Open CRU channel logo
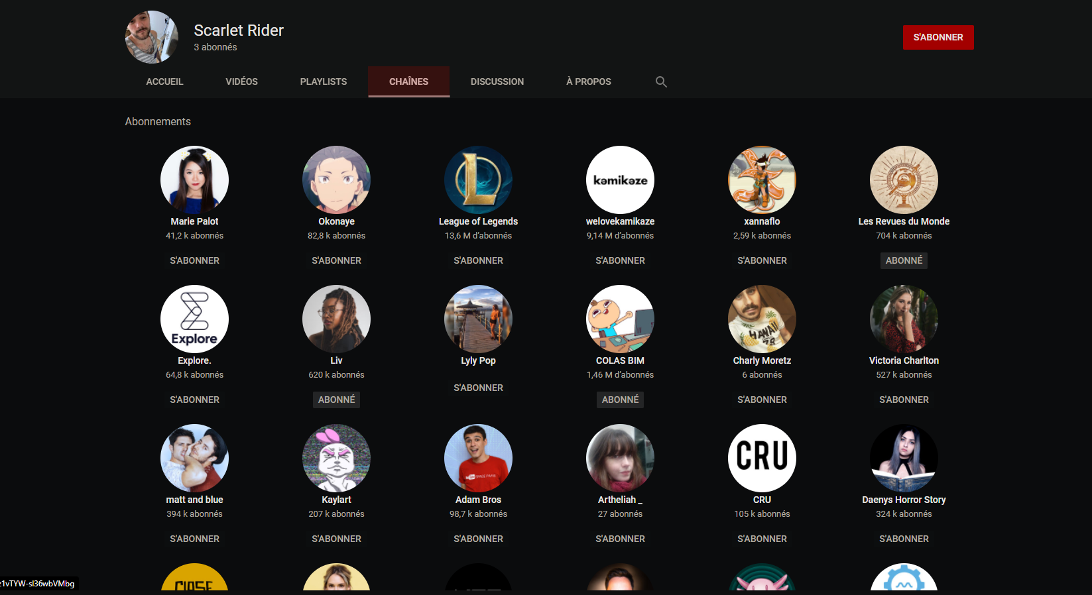Screen dimensions: 1092x595 click(762, 458)
